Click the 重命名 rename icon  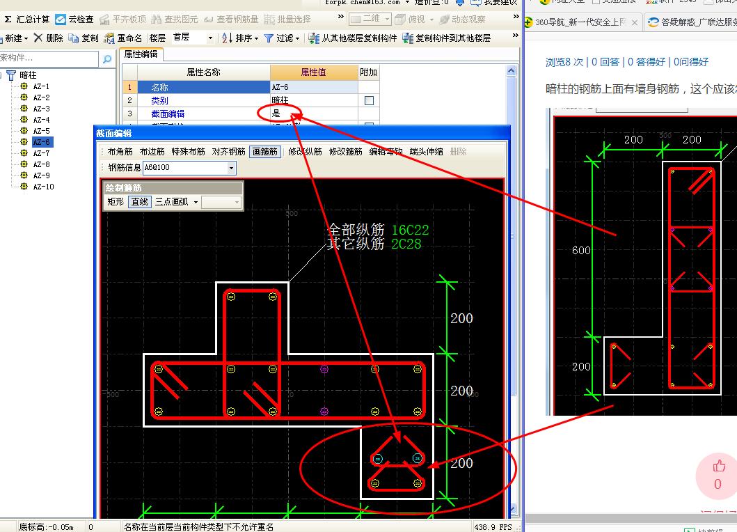109,38
